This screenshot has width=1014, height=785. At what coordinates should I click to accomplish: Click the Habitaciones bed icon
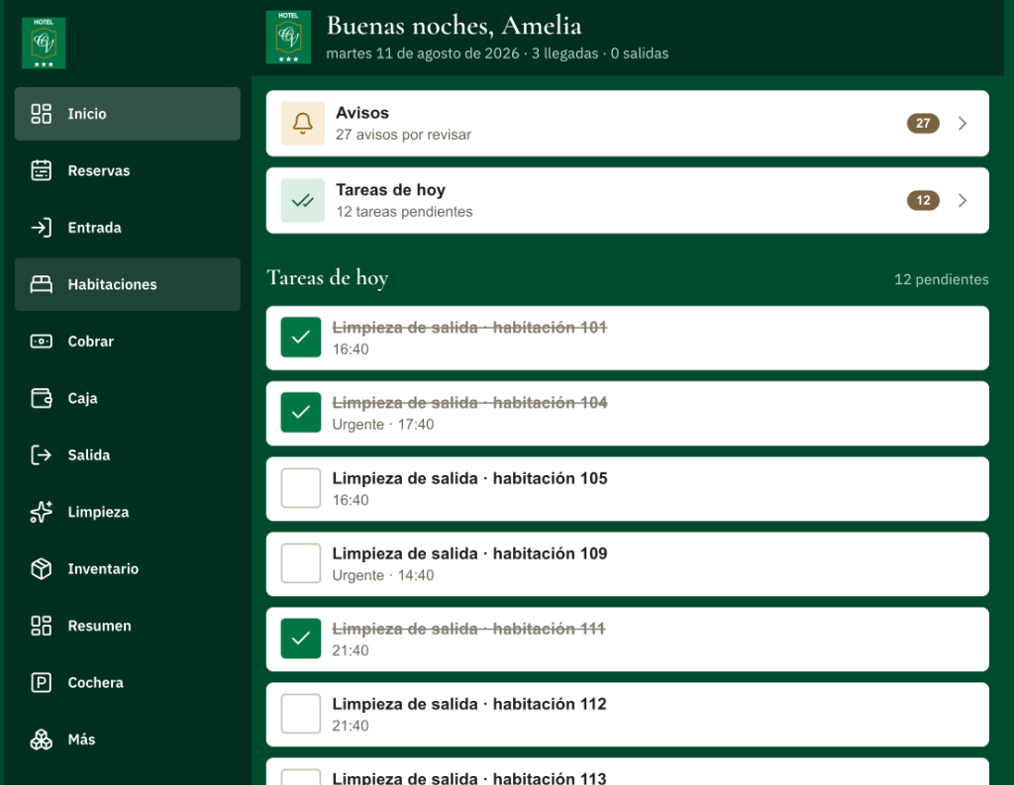[x=41, y=284]
